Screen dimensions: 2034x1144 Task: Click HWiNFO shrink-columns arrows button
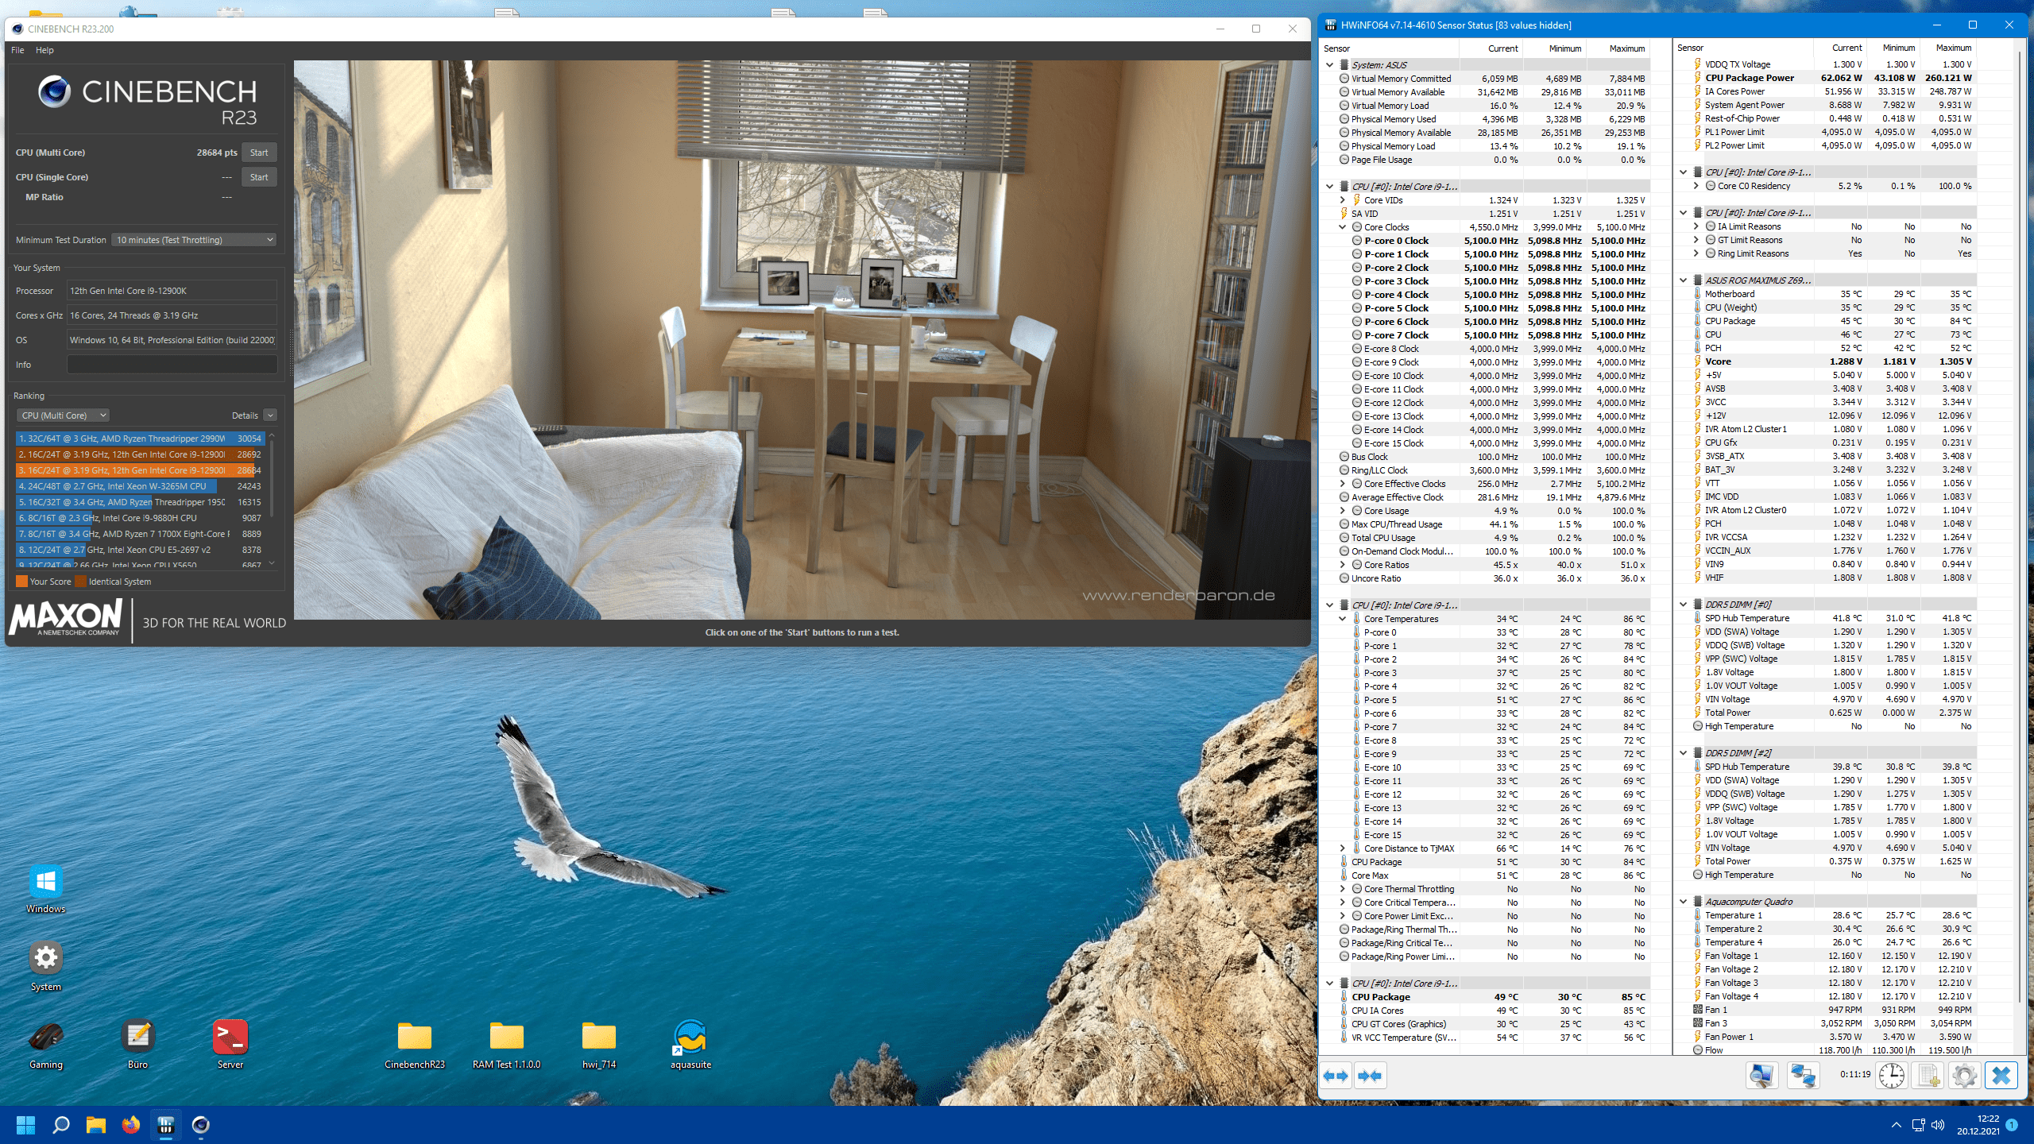1370,1076
